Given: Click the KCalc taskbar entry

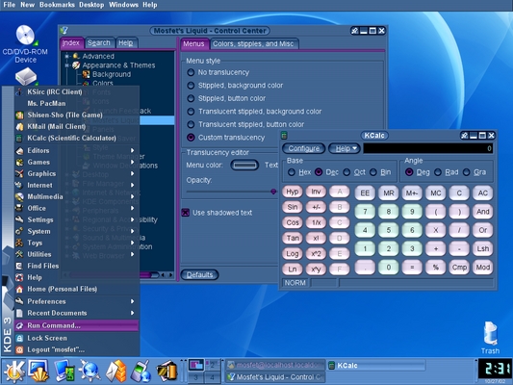Looking at the screenshot, I should pos(376,366).
